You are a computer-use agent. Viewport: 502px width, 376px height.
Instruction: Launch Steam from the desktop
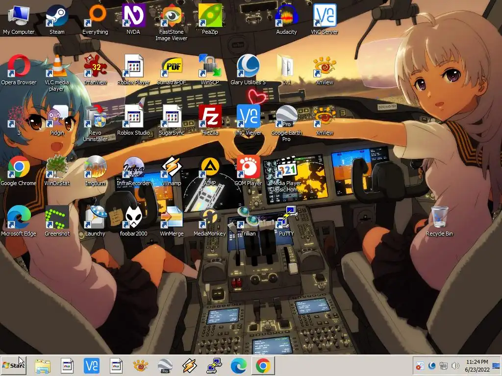click(x=57, y=19)
